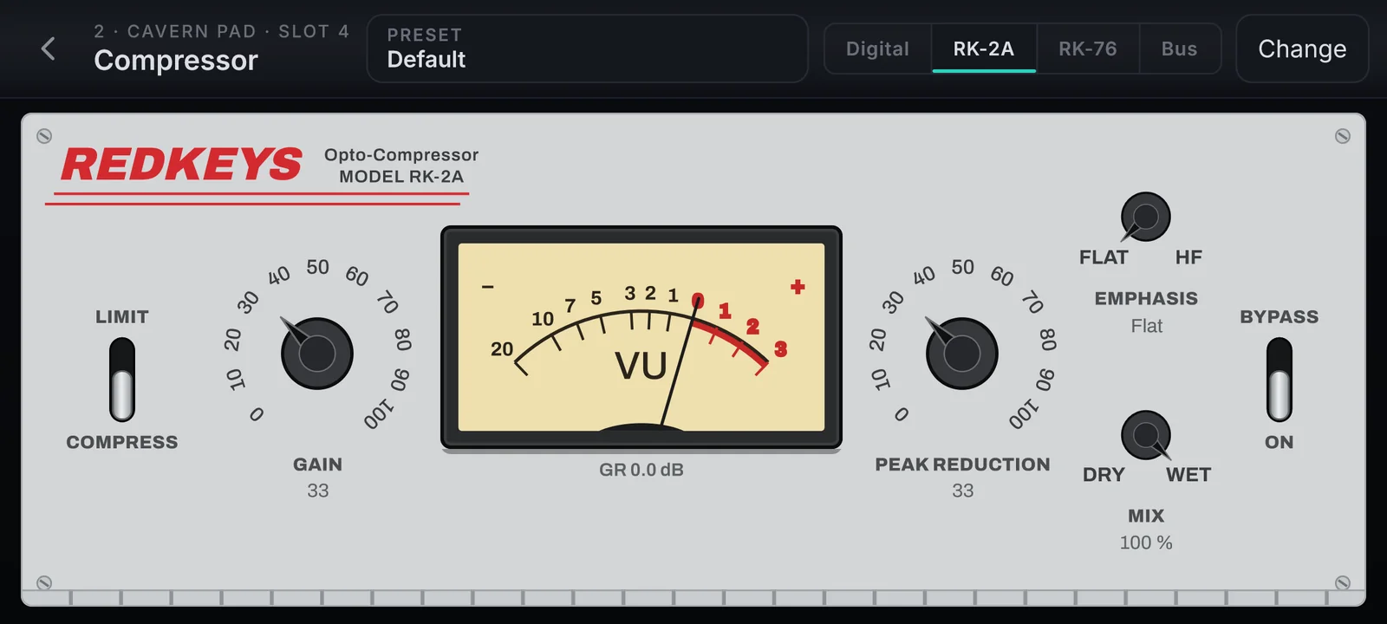Switch to the Digital compressor tab
Viewport: 1387px width, 624px height.
[877, 49]
